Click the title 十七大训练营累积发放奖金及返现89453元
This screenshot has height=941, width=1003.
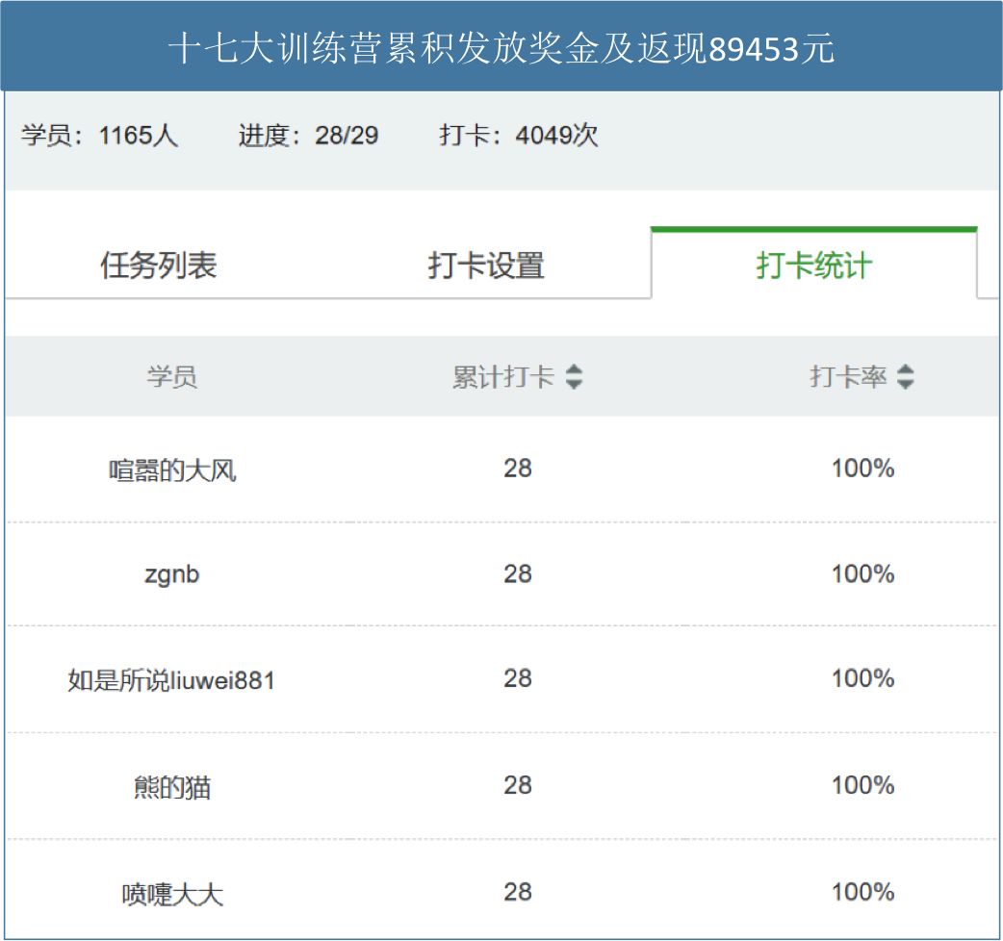501,48
